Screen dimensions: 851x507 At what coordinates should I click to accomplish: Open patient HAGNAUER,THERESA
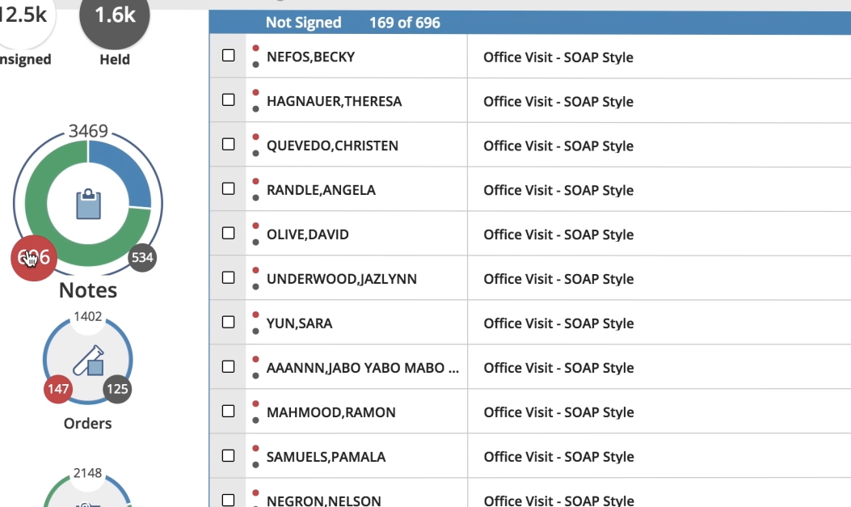coord(334,102)
